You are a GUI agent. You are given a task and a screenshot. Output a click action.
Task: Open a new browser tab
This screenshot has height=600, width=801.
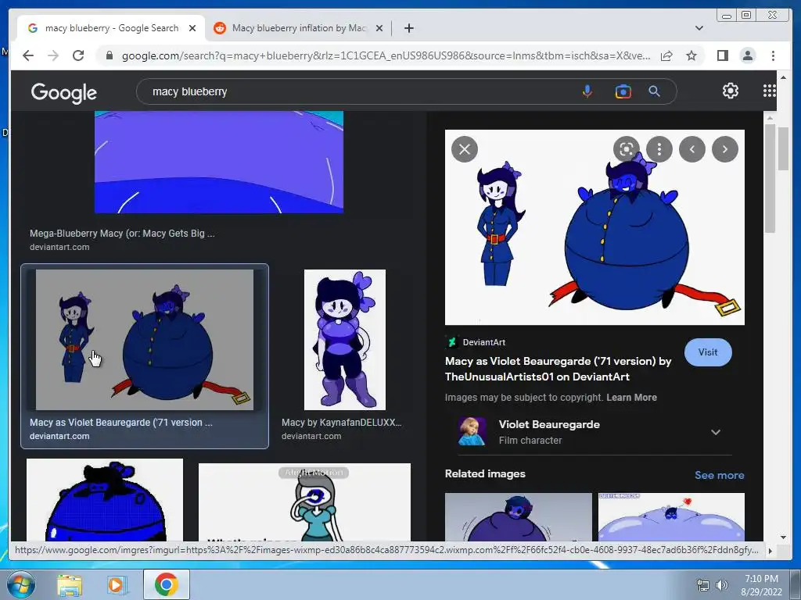408,28
